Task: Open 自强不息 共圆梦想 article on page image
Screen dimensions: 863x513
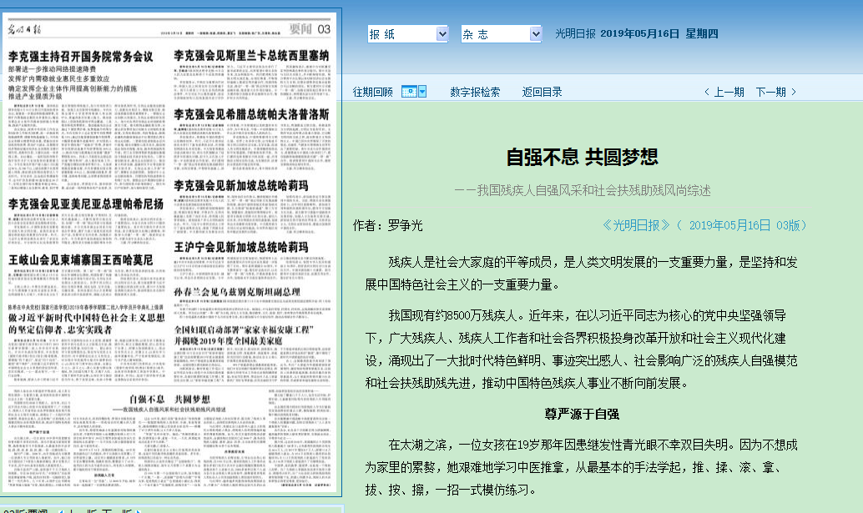Action: click(x=169, y=400)
